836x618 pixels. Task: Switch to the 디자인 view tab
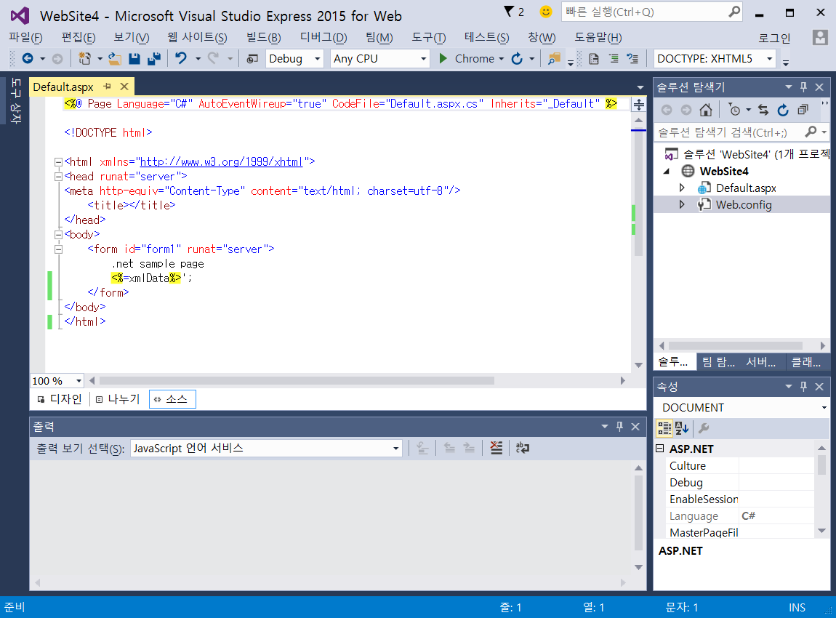[60, 399]
